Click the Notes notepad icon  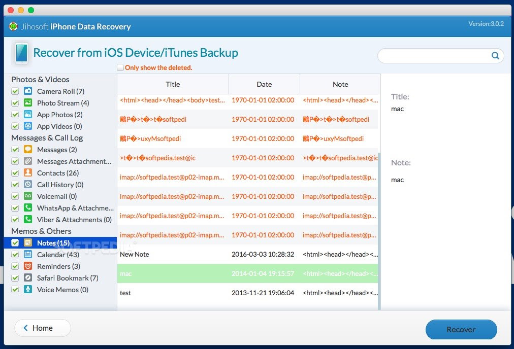point(28,243)
